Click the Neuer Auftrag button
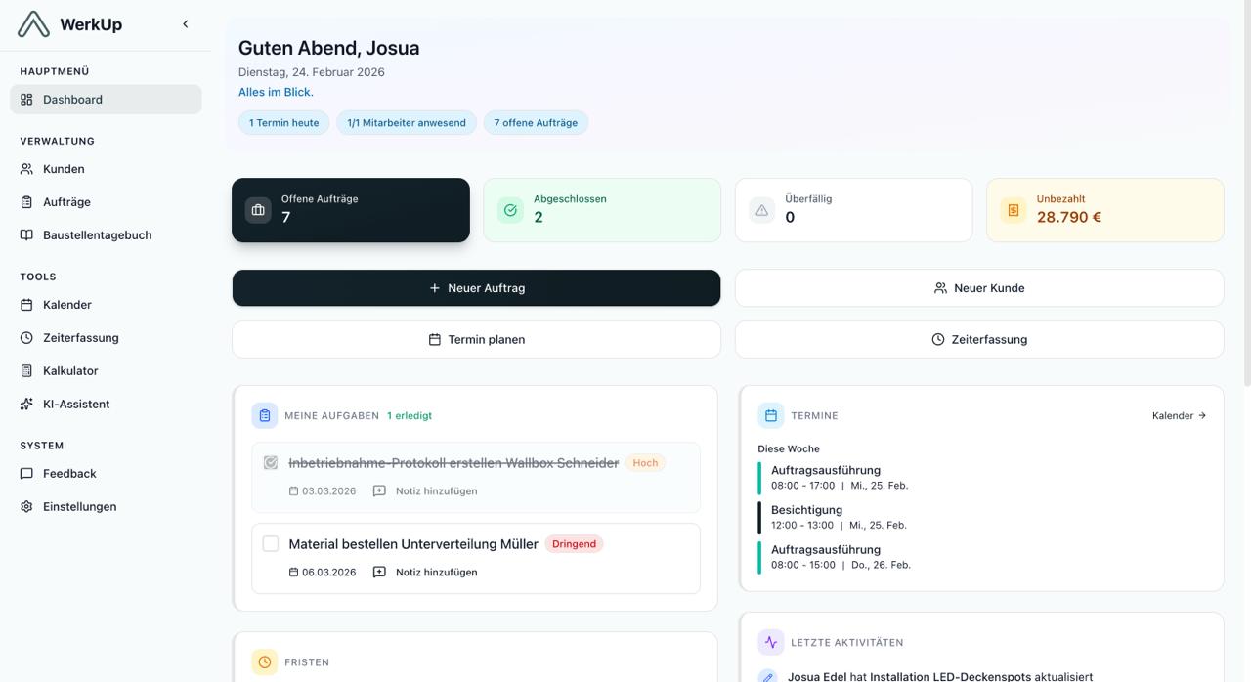Viewport: 1251px width, 682px height. (476, 287)
